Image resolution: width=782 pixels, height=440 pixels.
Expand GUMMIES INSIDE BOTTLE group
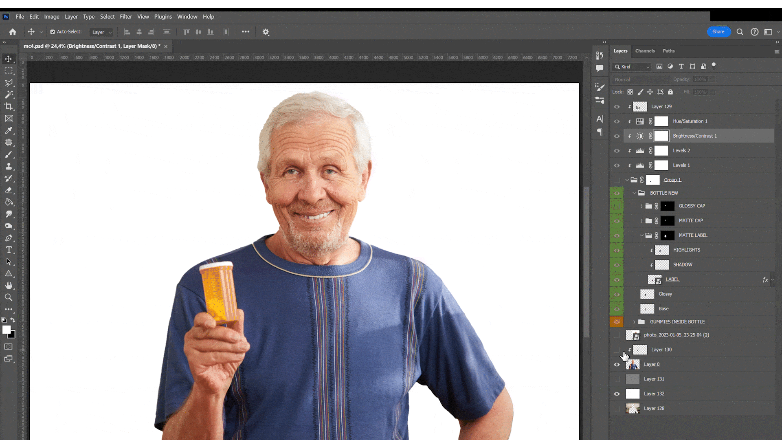pos(634,322)
